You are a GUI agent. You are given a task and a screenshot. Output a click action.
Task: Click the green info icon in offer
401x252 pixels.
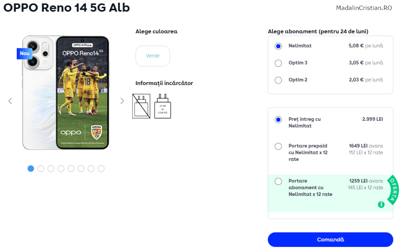click(381, 204)
